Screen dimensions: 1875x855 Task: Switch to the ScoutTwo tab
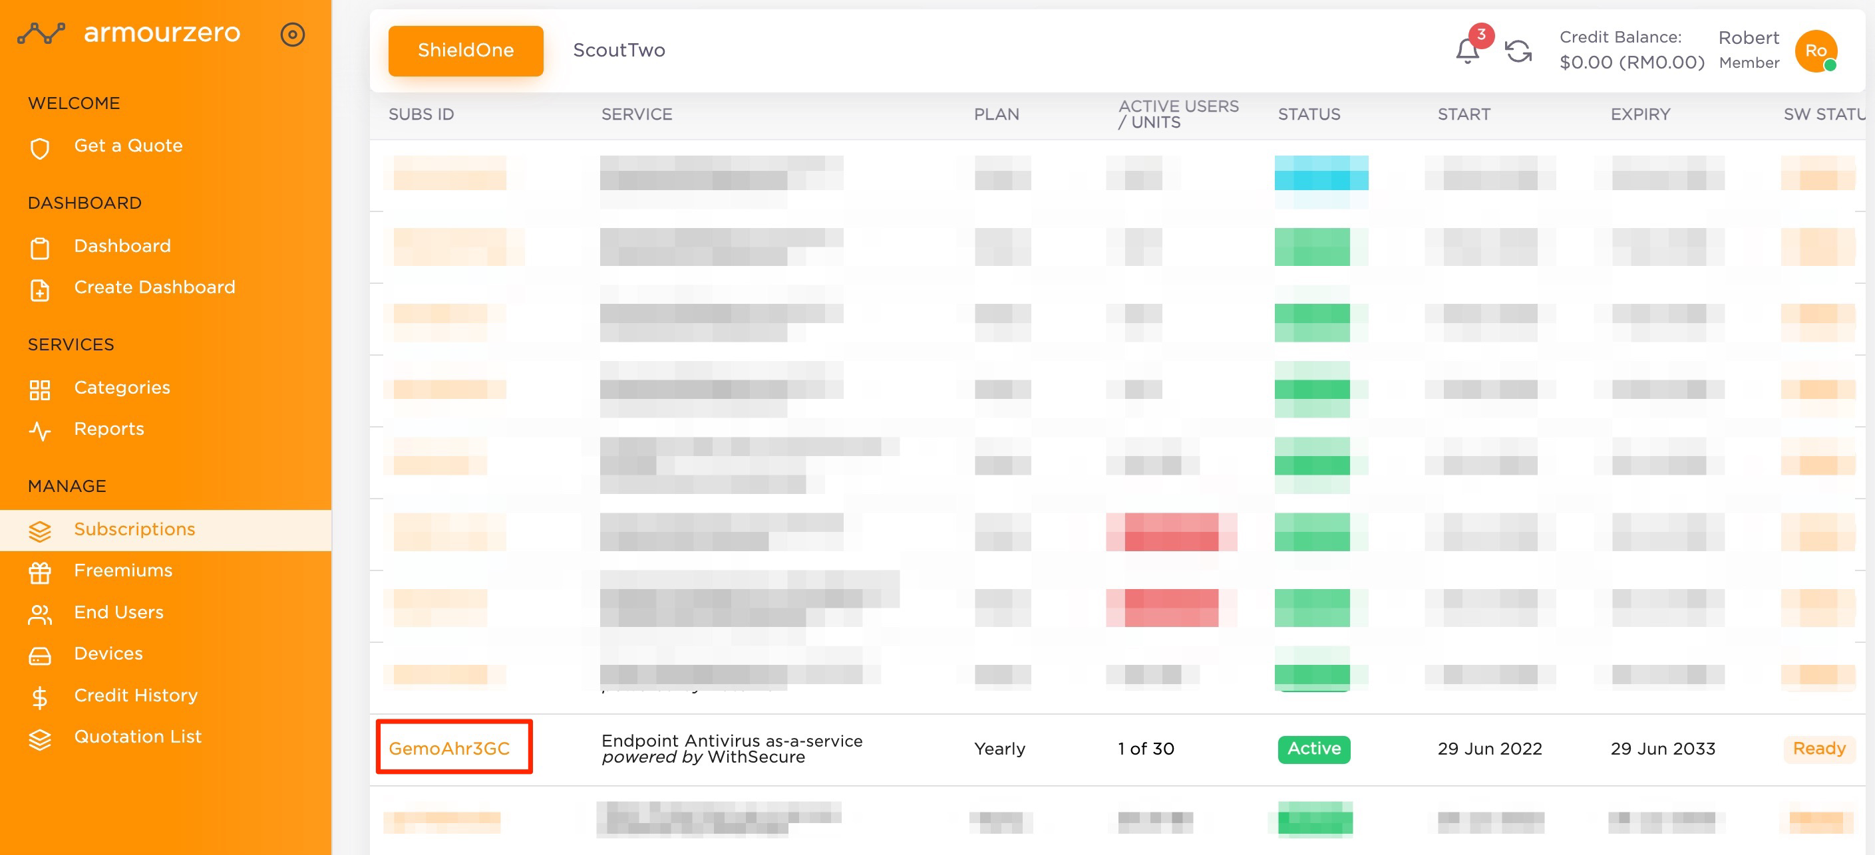(619, 50)
